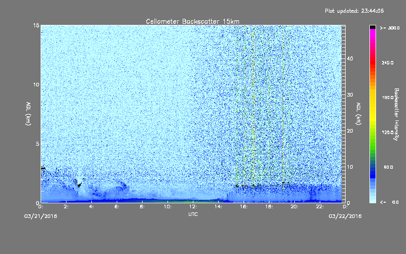This screenshot has height=254, width=406.
Task: Click the "UTC" x-axis label
Action: pos(193,214)
